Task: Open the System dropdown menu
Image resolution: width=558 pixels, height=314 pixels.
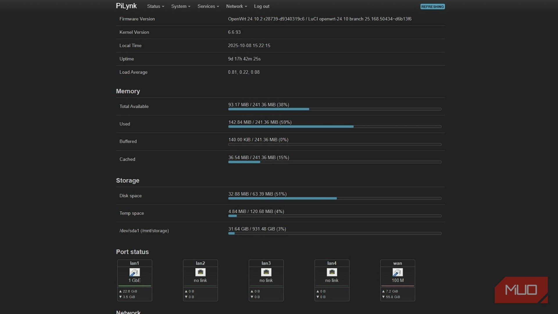Action: (x=181, y=6)
